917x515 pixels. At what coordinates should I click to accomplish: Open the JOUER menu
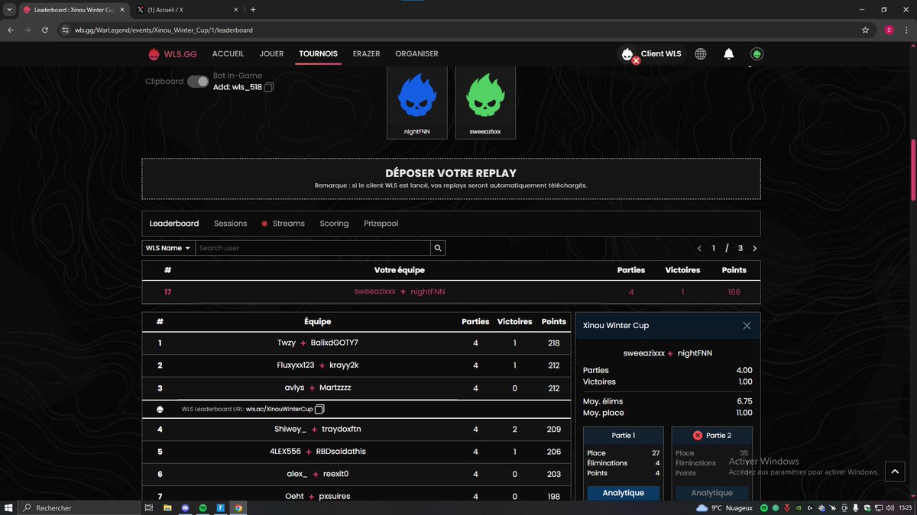(x=271, y=54)
